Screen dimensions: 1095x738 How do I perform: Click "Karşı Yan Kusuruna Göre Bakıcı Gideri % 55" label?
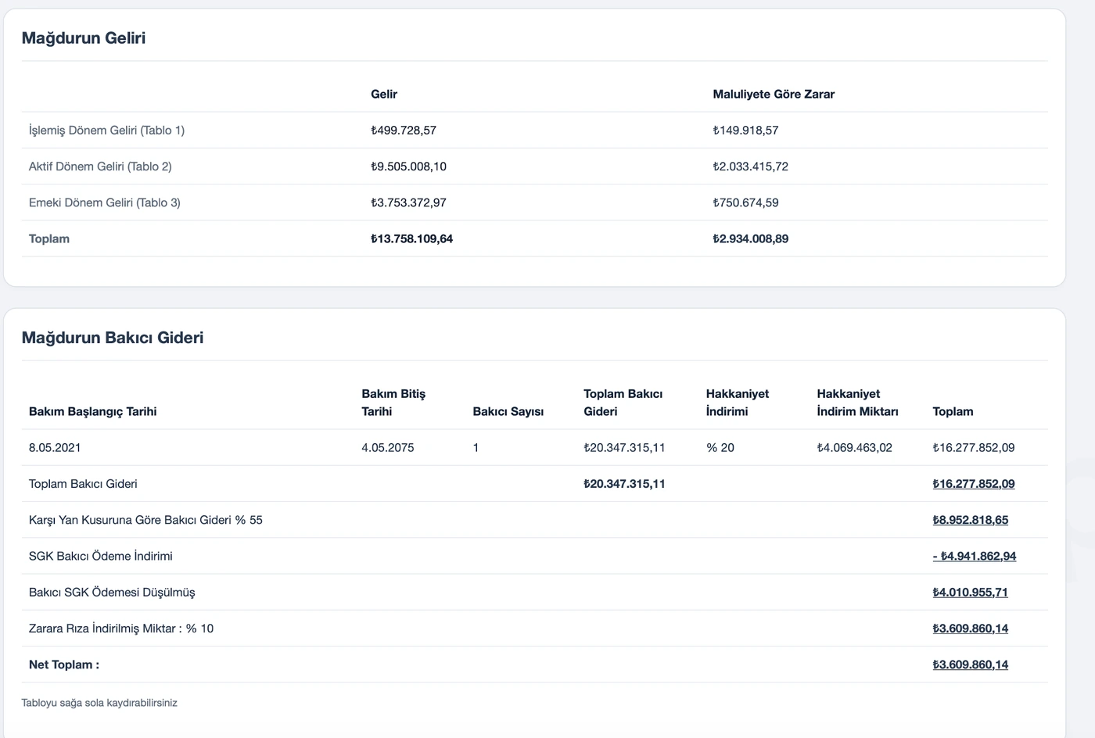click(x=145, y=520)
